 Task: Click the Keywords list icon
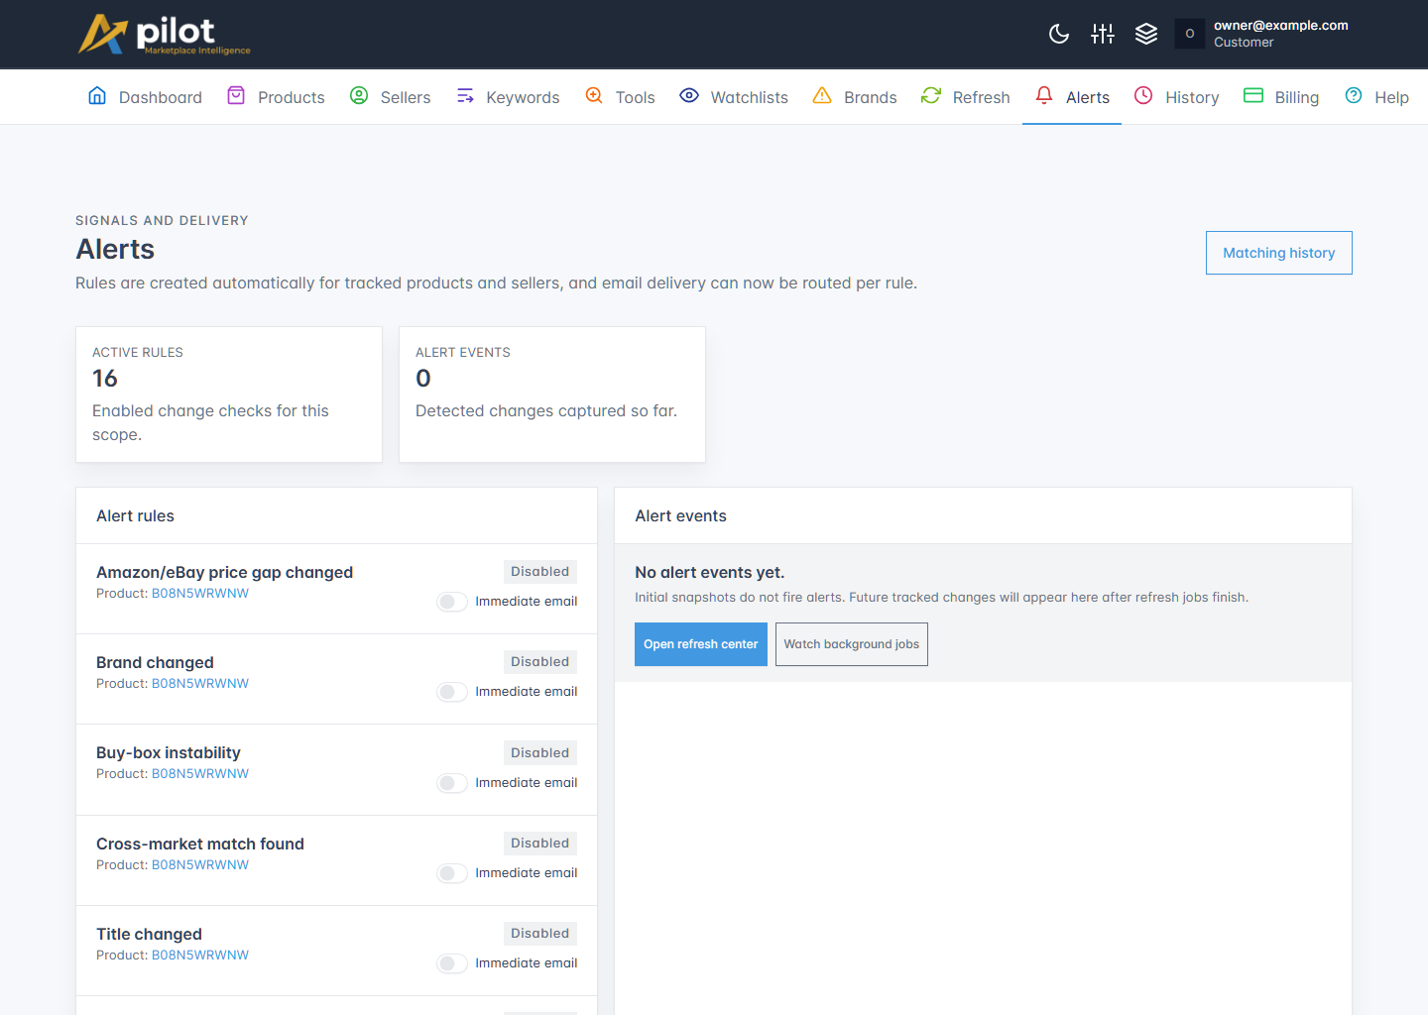465,96
